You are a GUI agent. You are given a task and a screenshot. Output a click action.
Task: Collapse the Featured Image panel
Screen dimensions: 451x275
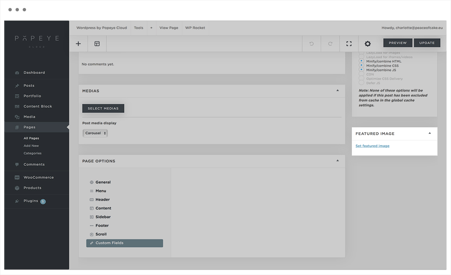[430, 134]
